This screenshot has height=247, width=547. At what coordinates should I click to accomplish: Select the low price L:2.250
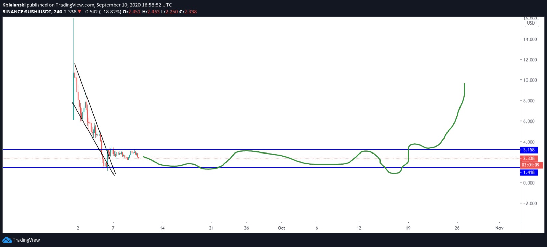(169, 12)
